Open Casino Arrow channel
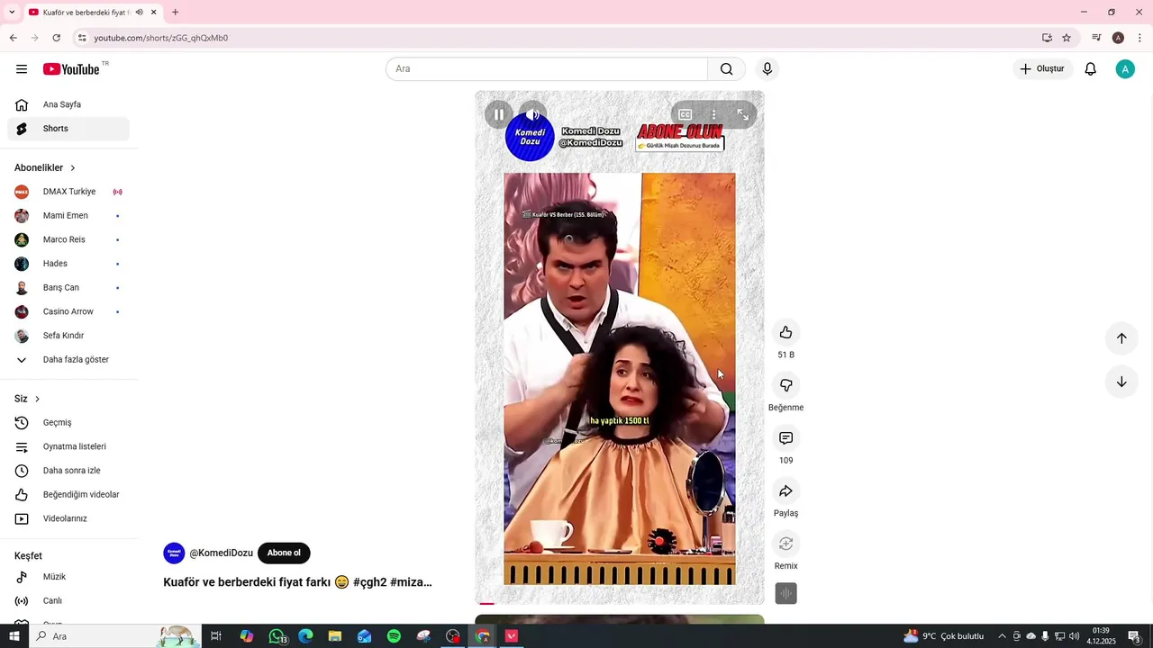 point(68,311)
